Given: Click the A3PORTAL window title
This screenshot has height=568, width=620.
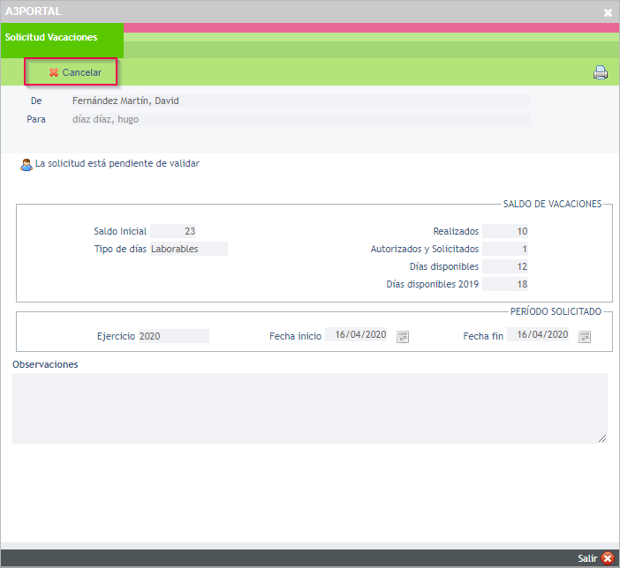Looking at the screenshot, I should pos(34,11).
